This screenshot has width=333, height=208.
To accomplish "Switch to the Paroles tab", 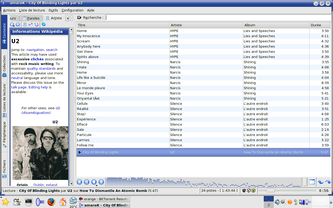I will pos(31,18).
